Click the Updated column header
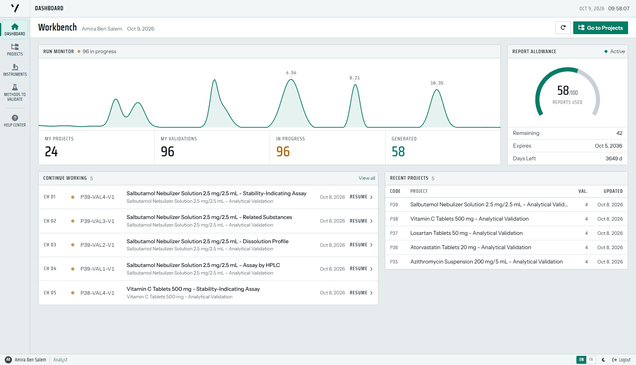This screenshot has width=636, height=365. [613, 191]
